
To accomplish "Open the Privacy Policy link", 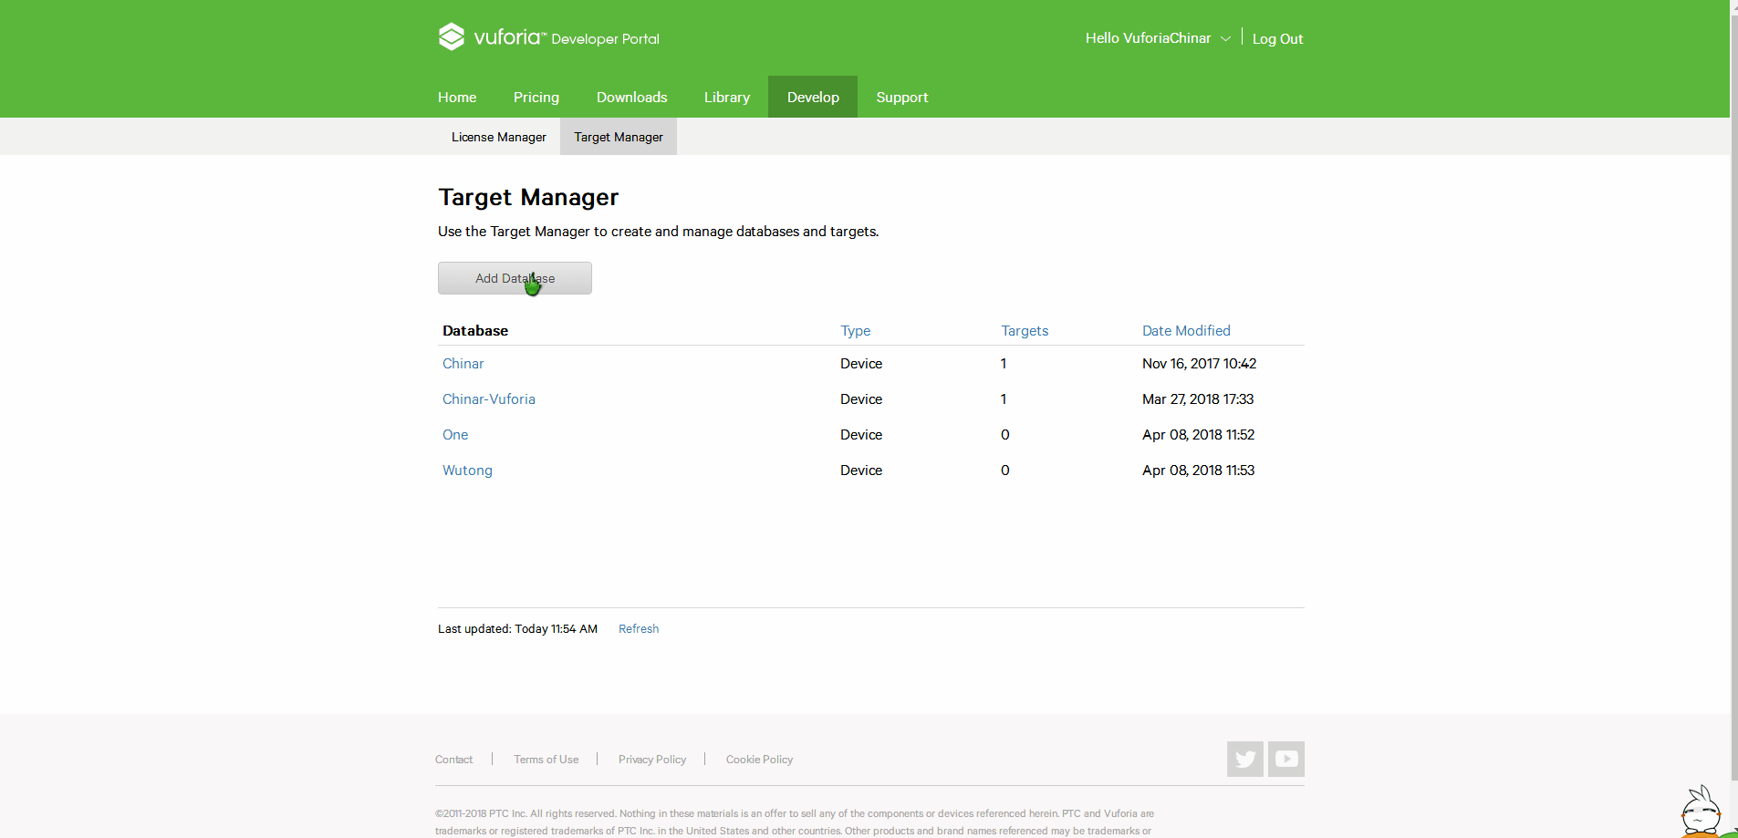I will point(652,759).
